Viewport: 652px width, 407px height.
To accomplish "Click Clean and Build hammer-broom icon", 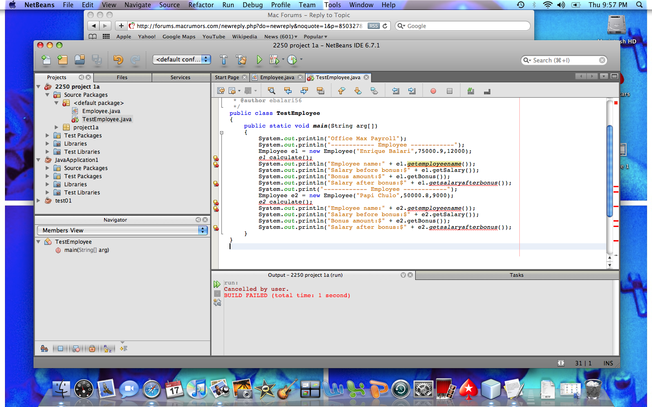I will 241,59.
